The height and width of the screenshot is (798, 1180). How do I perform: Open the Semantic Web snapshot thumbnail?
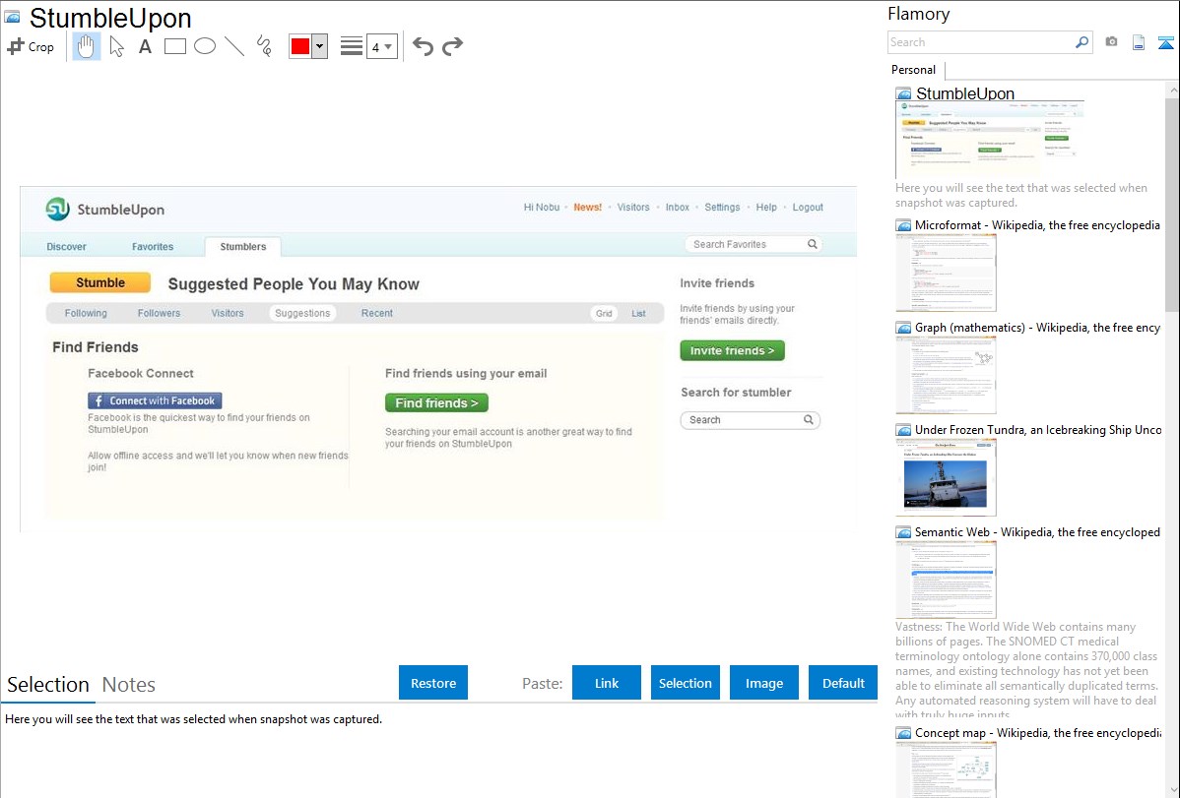tap(946, 580)
